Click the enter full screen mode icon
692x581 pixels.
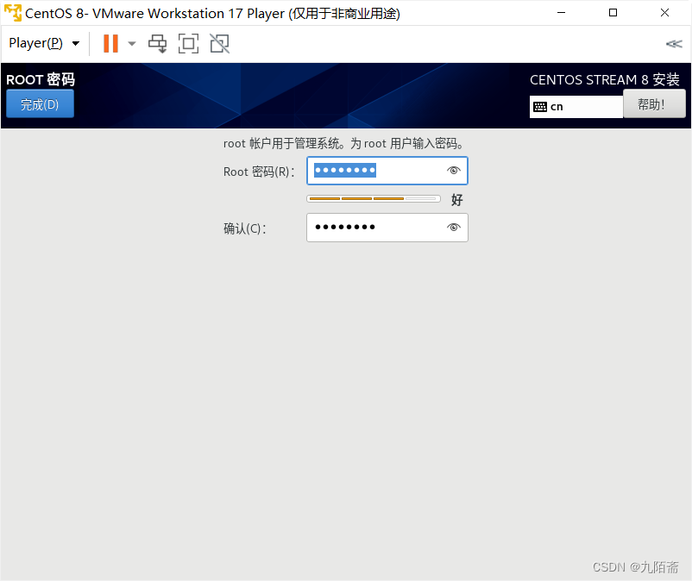tap(188, 43)
